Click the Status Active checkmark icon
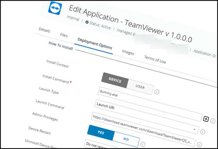The width and height of the screenshot is (218, 149). point(87,22)
